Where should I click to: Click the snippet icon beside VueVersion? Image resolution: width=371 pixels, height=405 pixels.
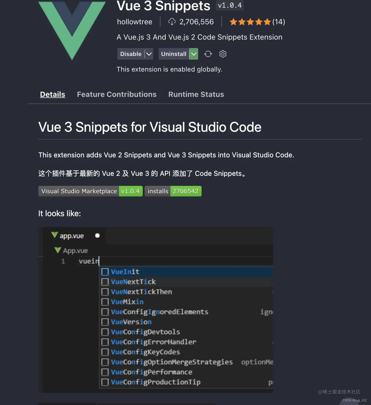(x=105, y=322)
